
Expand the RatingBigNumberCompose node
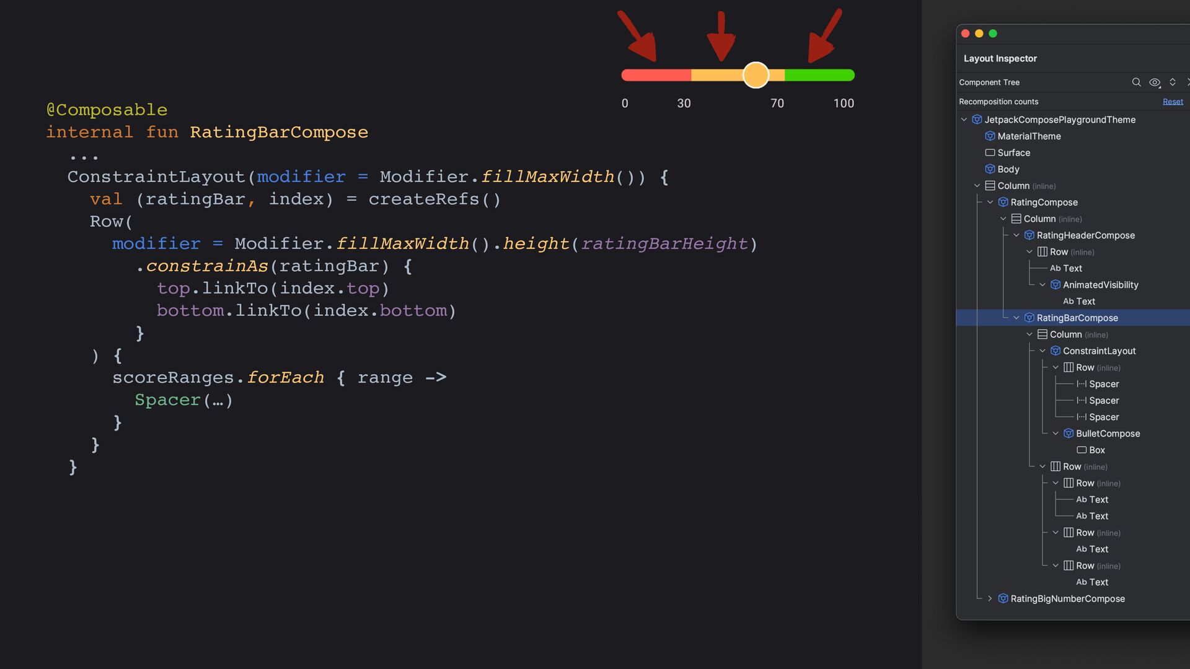[x=990, y=598]
